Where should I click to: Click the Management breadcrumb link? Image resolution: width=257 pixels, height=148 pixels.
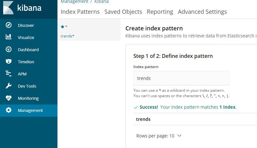click(74, 2)
